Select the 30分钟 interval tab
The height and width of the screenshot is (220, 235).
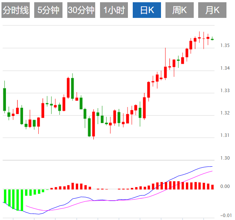(x=81, y=10)
